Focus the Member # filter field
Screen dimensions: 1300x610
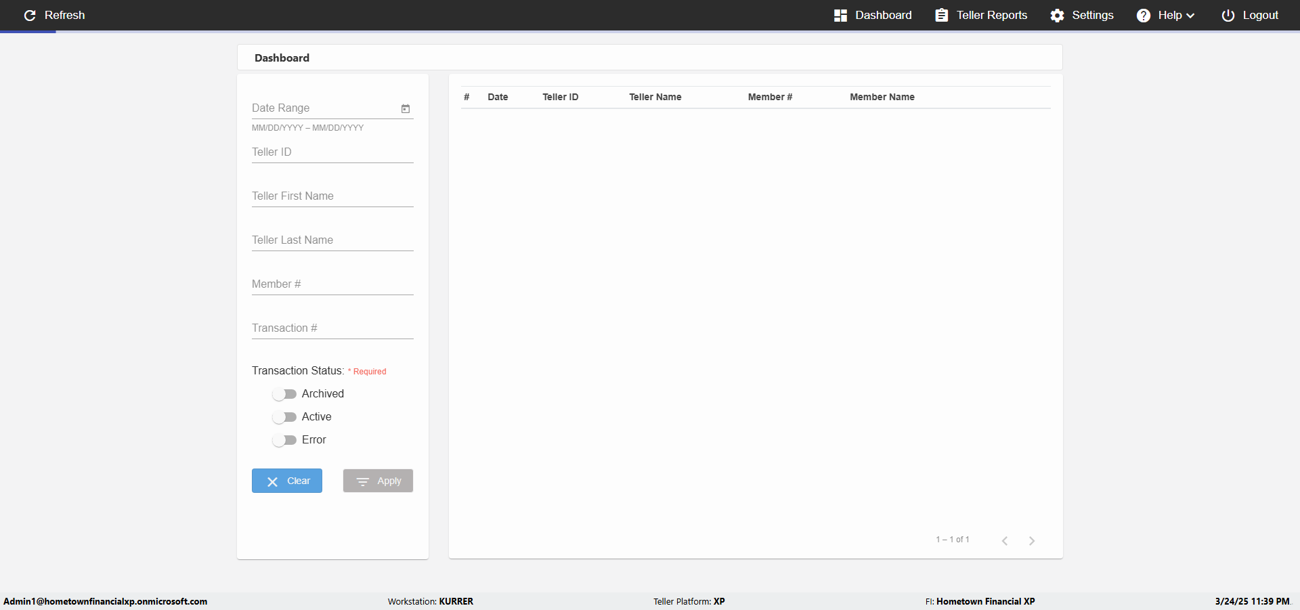pos(332,284)
